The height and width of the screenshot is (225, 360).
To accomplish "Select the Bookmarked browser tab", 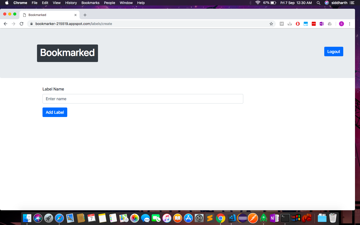I will click(49, 15).
